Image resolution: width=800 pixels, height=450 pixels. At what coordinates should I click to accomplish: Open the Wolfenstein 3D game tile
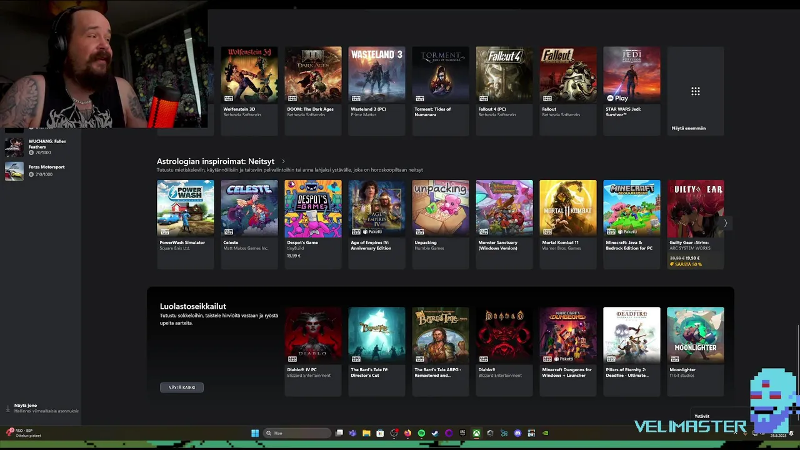tap(249, 91)
